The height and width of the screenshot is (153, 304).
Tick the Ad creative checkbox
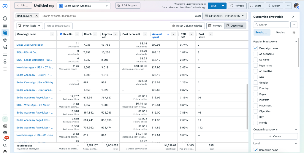click(256, 71)
